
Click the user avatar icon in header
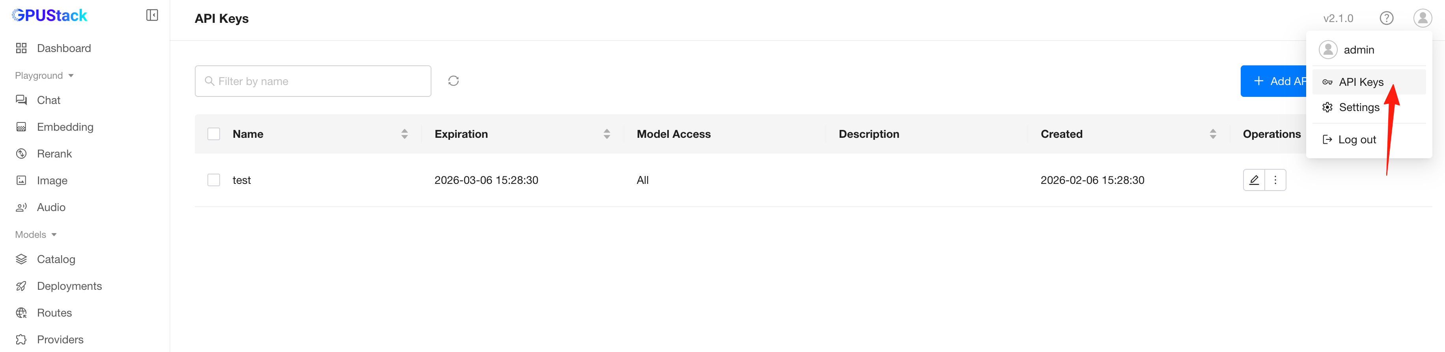1422,19
